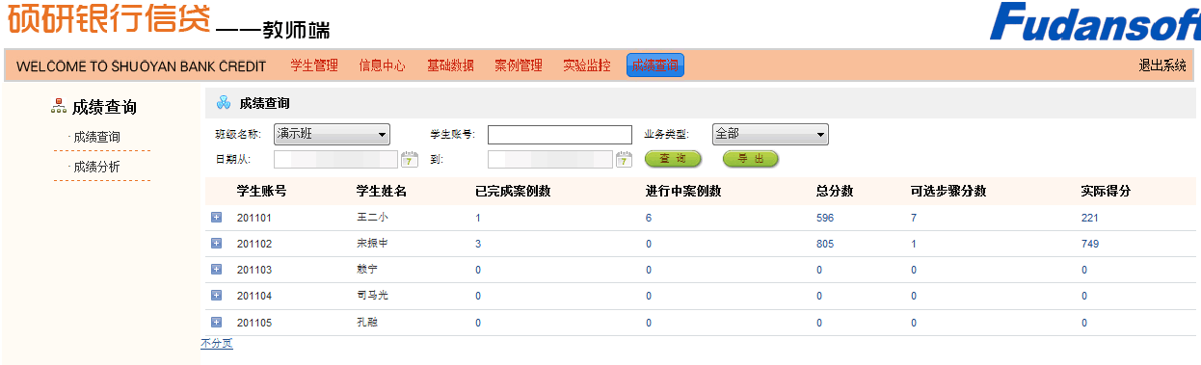Click in-progress case count 6
This screenshot has height=365, width=1201.
649,218
